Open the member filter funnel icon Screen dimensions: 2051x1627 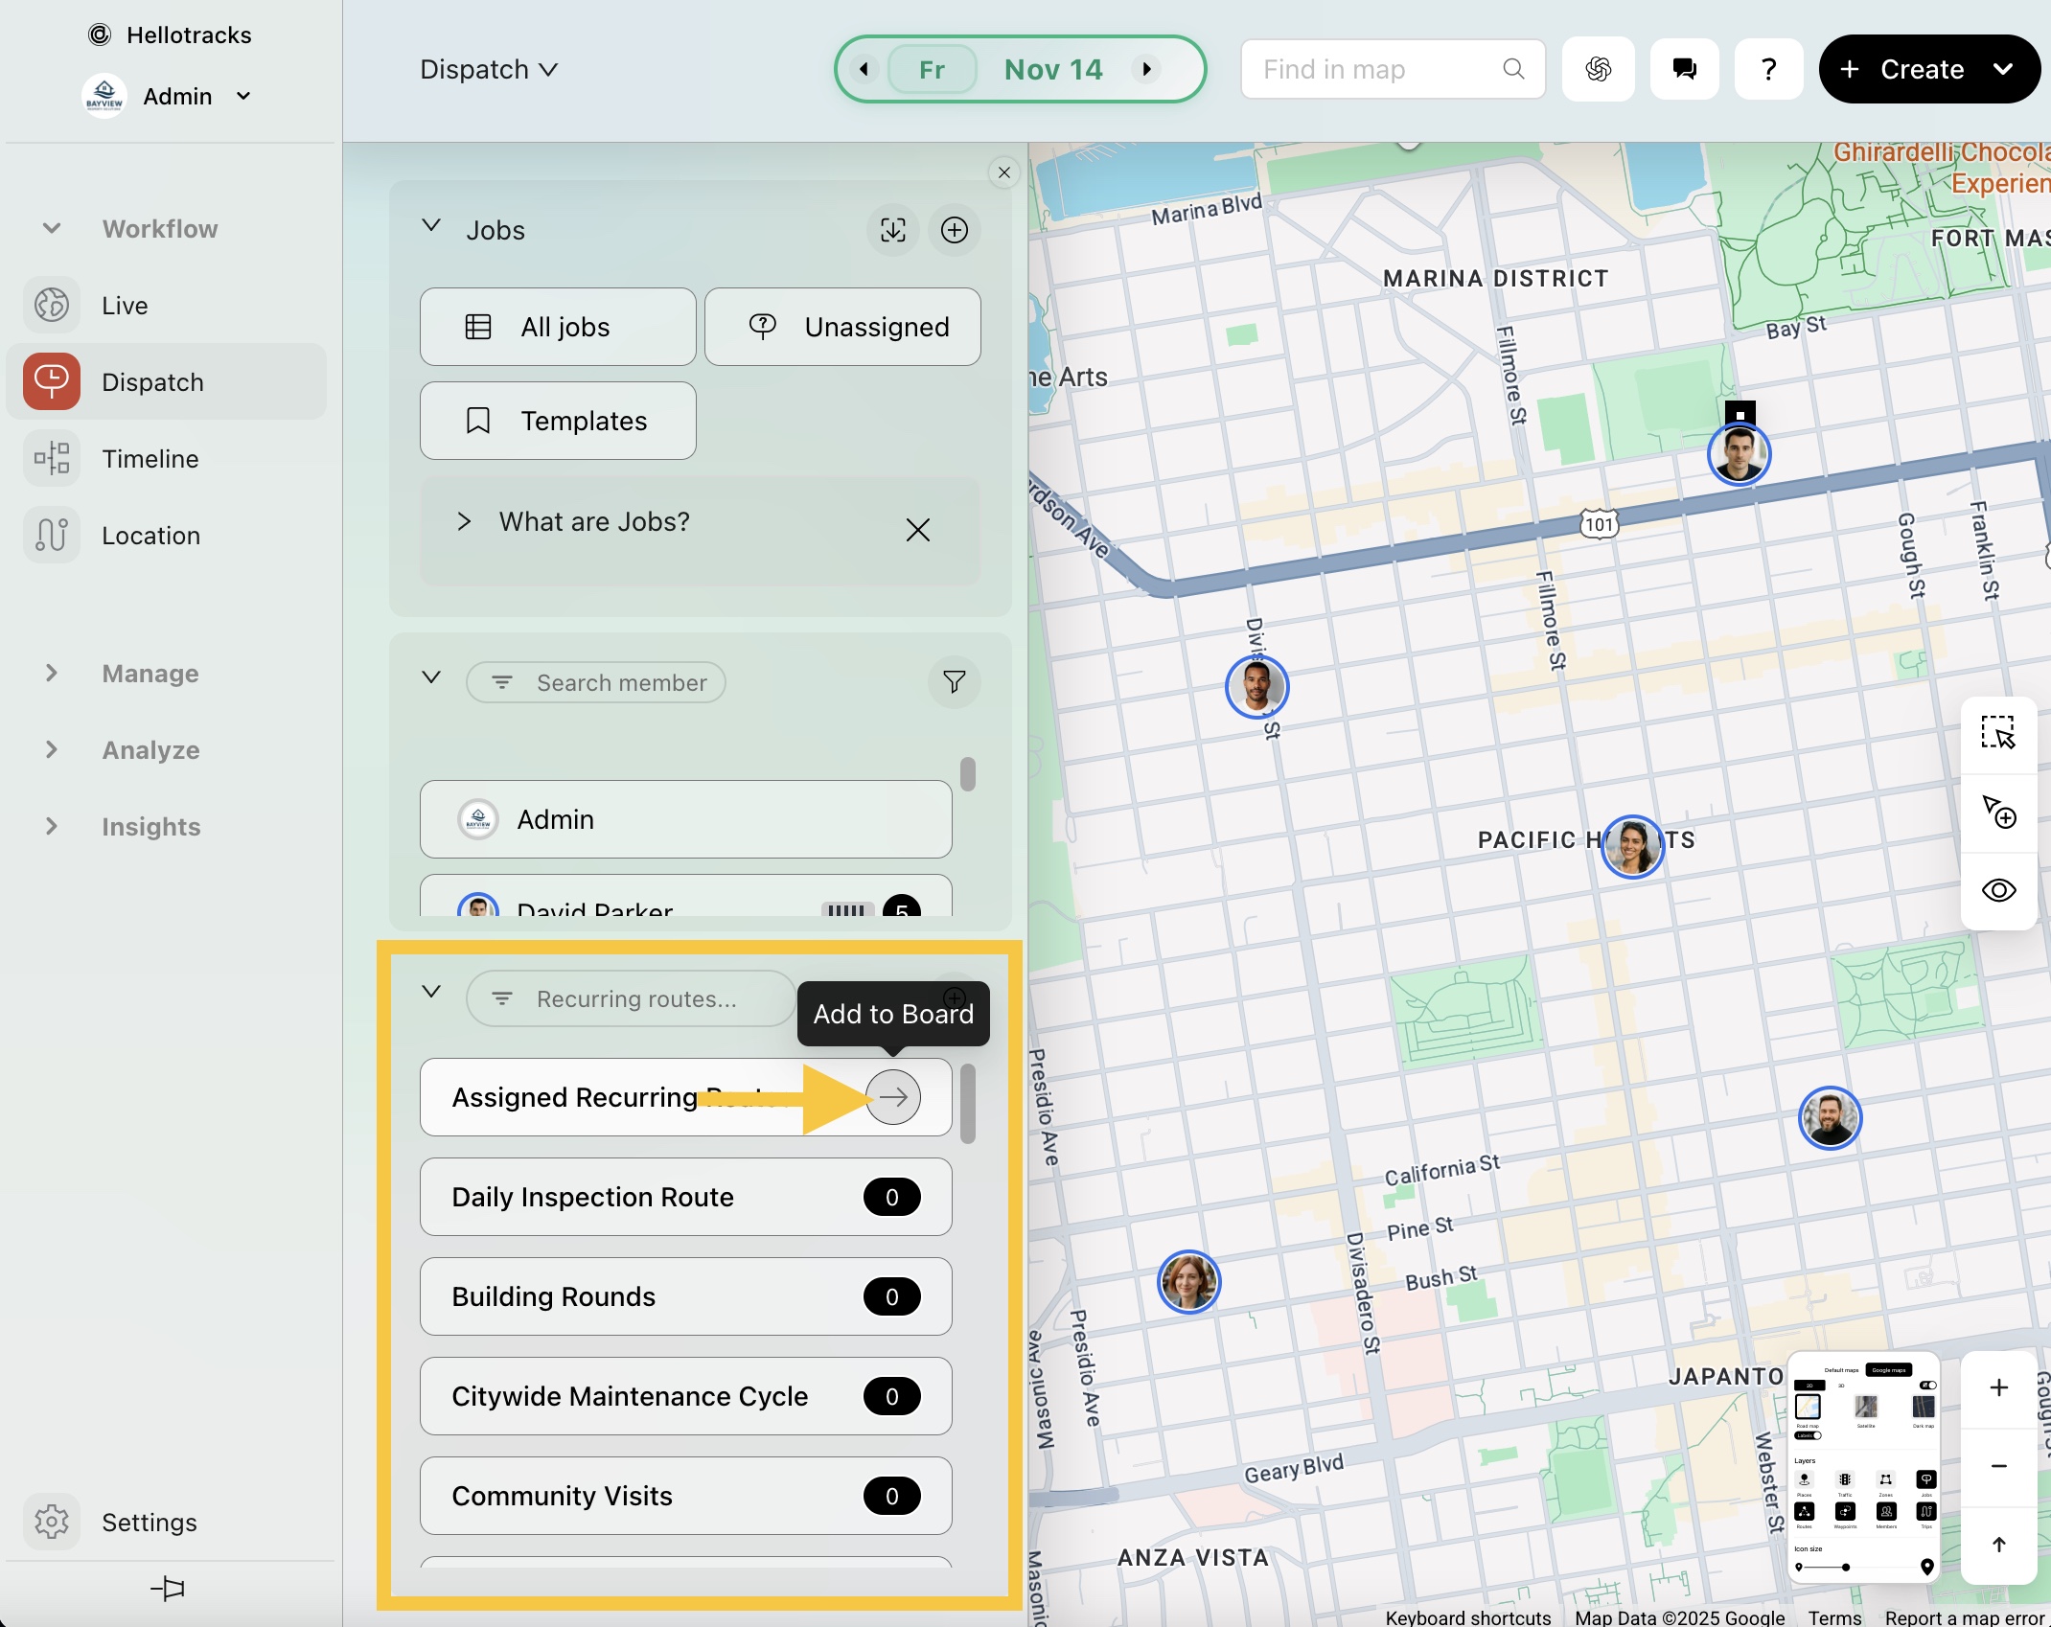point(954,682)
